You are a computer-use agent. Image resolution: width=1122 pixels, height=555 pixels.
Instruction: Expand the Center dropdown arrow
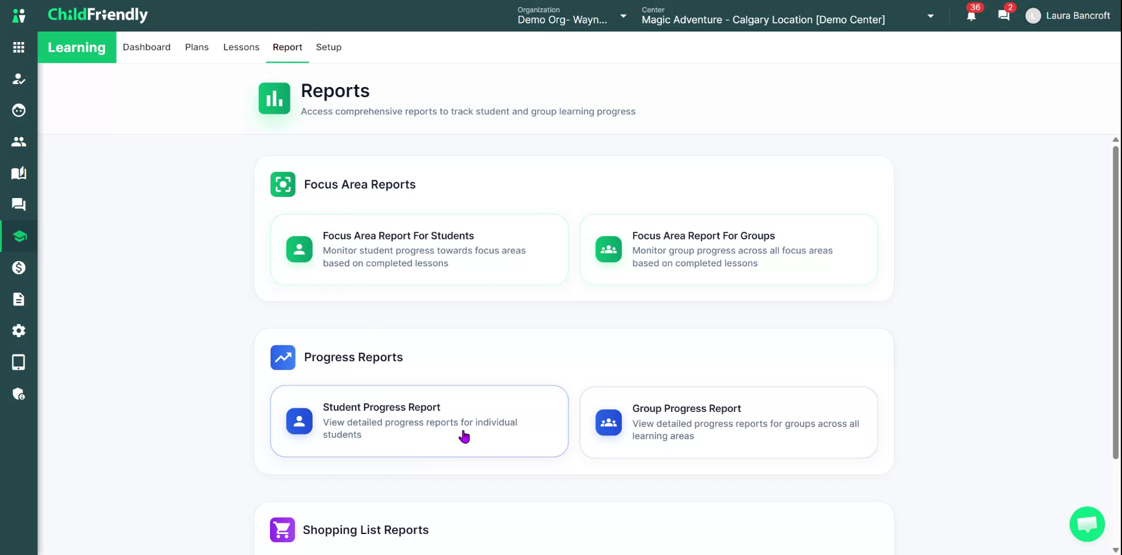(x=930, y=16)
